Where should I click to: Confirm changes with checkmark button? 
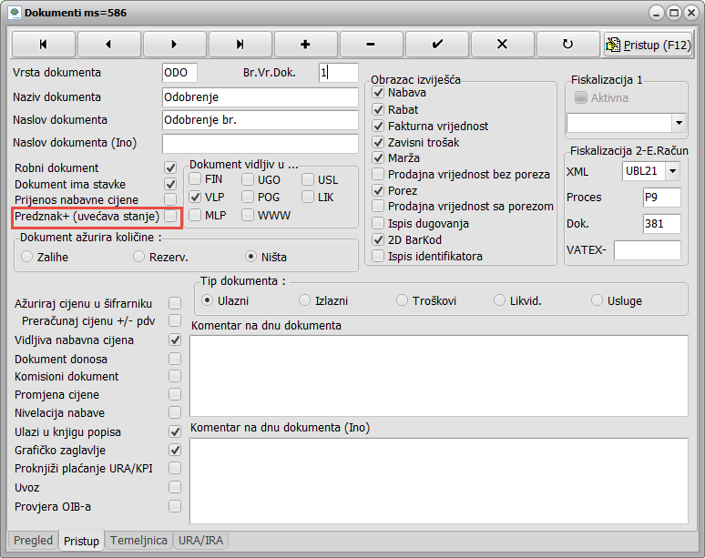coord(436,44)
